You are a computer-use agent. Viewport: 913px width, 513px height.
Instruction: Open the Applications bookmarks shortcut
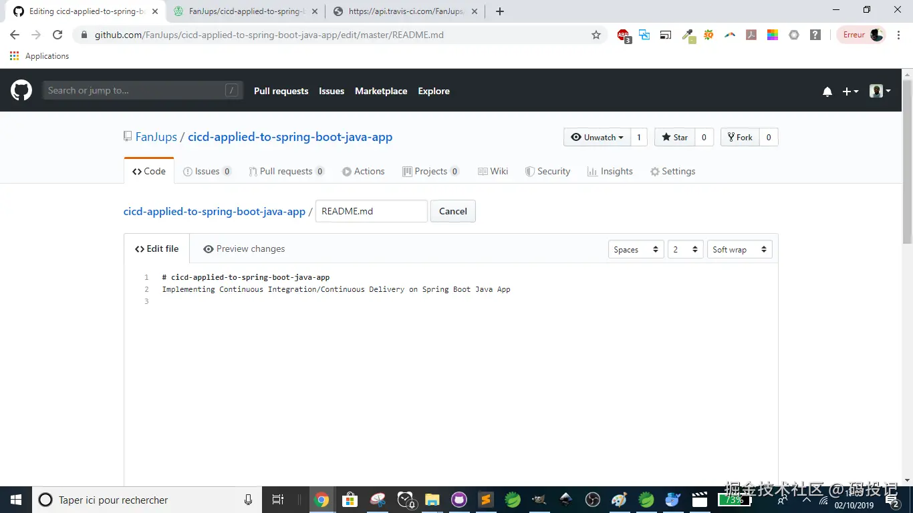coord(39,56)
